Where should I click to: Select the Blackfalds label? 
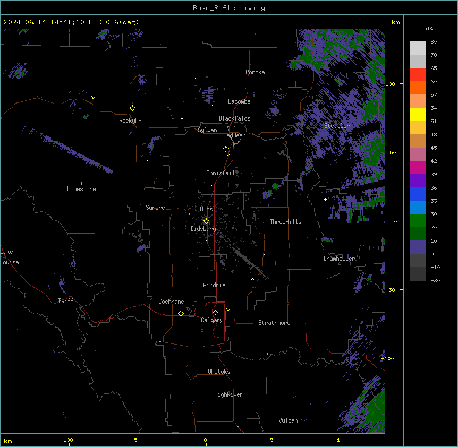pos(234,118)
